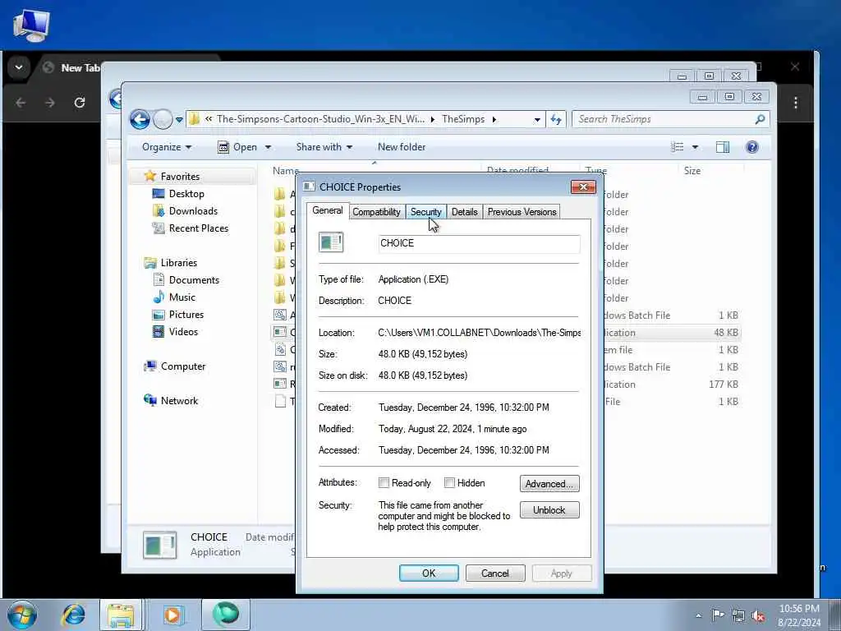The height and width of the screenshot is (631, 841).
Task: Switch to the Compatibility tab
Action: click(x=376, y=212)
